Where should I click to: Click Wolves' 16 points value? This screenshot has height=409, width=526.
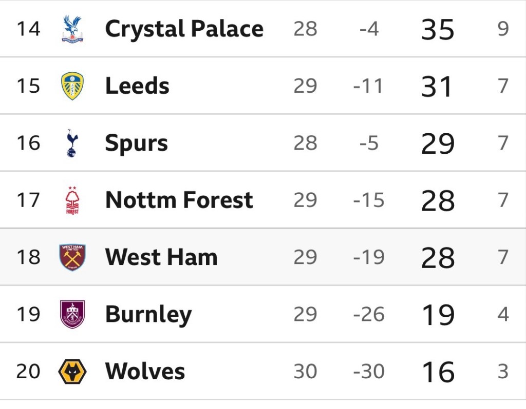click(438, 372)
